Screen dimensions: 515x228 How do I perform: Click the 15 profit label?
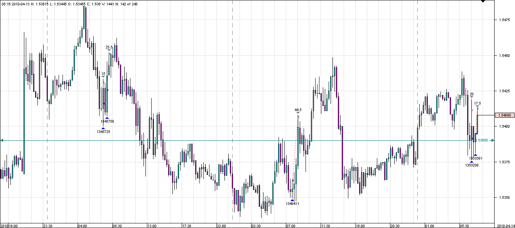(x=103, y=73)
